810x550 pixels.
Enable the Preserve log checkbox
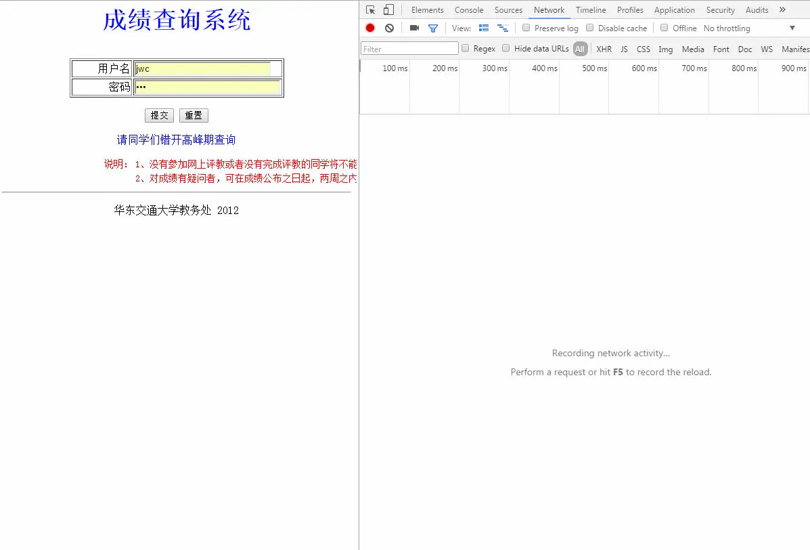pyautogui.click(x=526, y=28)
